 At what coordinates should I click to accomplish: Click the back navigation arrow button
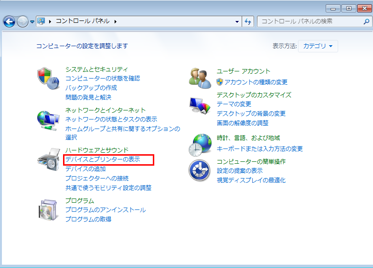click(9, 21)
